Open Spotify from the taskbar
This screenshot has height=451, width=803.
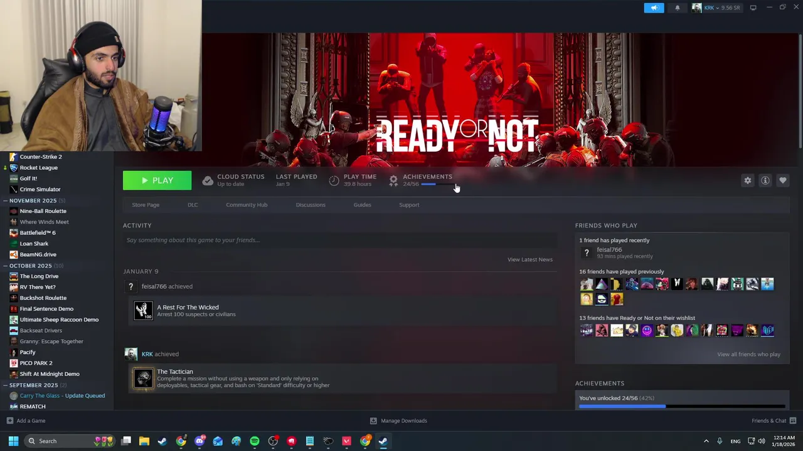254,441
